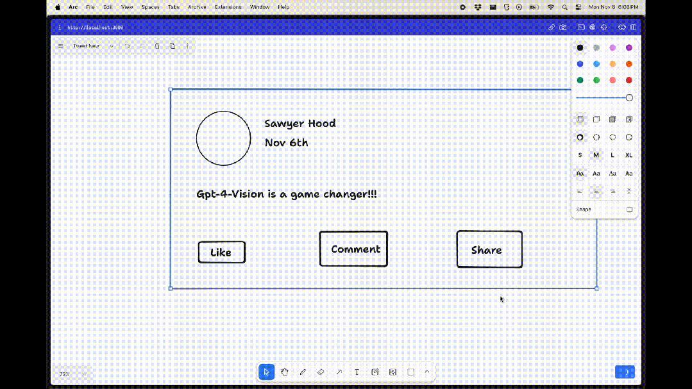This screenshot has width=692, height=389.
Task: Choose the light green color swatch
Action: point(596,80)
